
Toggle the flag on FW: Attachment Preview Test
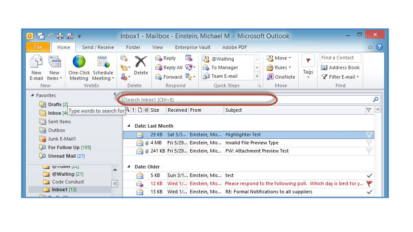[x=369, y=151]
